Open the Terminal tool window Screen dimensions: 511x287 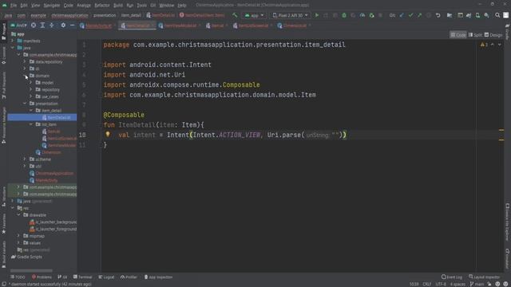[83, 277]
